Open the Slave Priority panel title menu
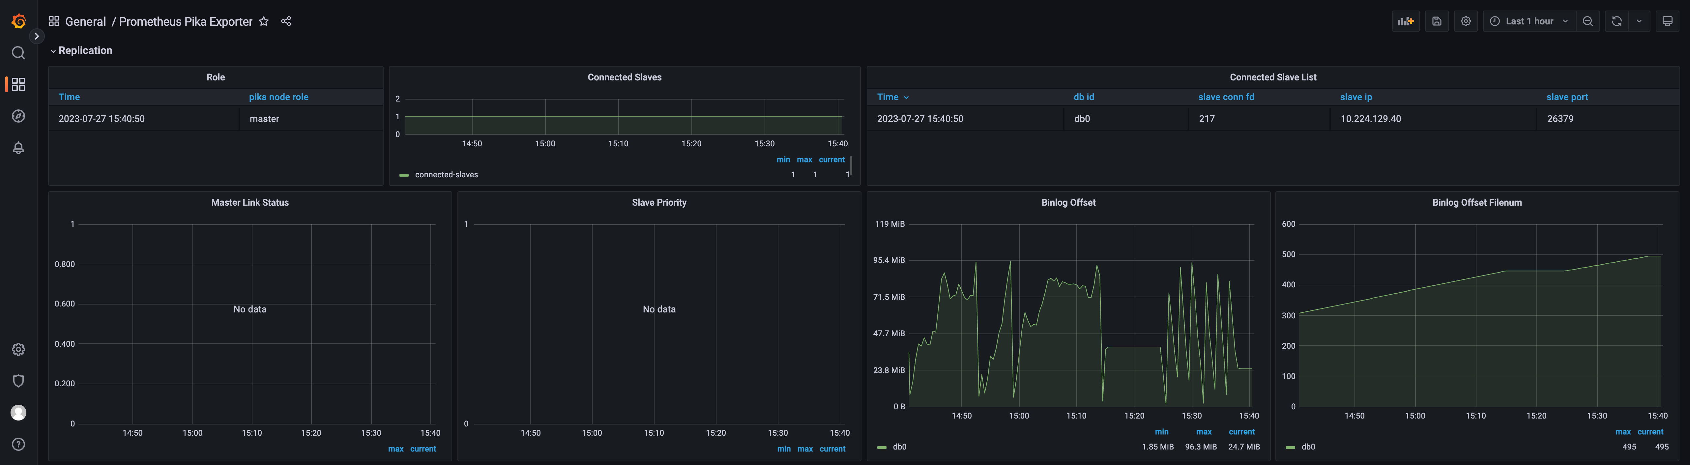The height and width of the screenshot is (465, 1690). tap(659, 203)
